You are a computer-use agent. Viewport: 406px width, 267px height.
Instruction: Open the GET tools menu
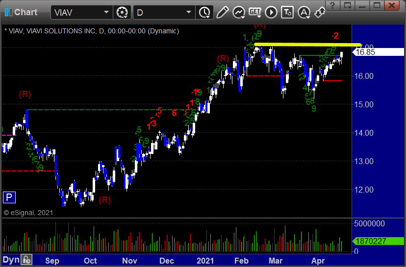point(255,12)
